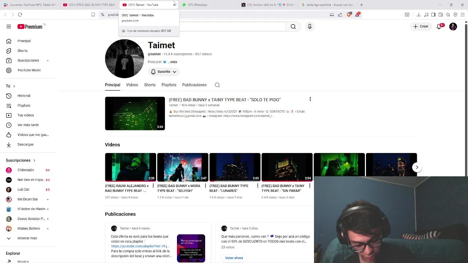Click the Crear button
Image resolution: width=468 pixels, height=263 pixels.
pyautogui.click(x=421, y=26)
